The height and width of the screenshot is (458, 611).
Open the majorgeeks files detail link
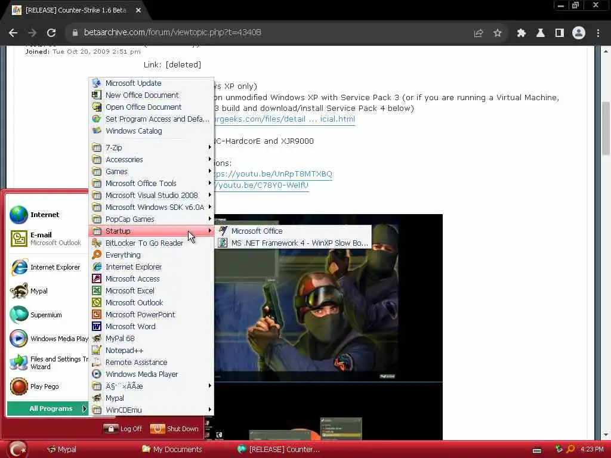(285, 119)
